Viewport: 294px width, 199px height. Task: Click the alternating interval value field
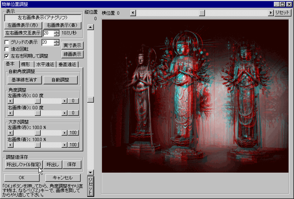[x=48, y=33]
